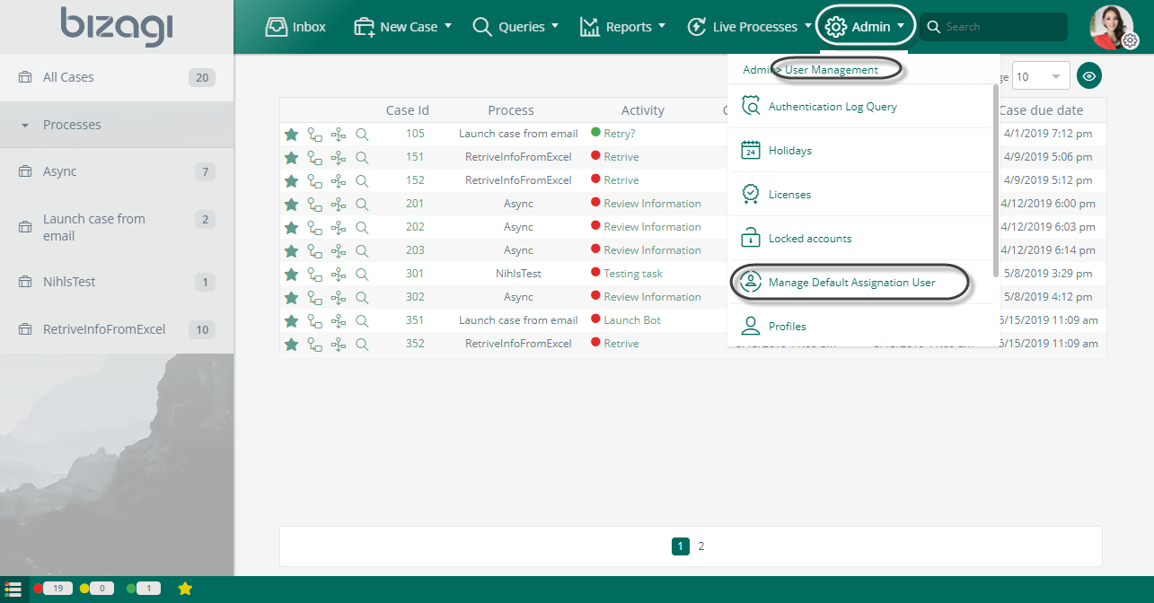
Task: Click the magnifier icon for case 105
Action: point(362,134)
